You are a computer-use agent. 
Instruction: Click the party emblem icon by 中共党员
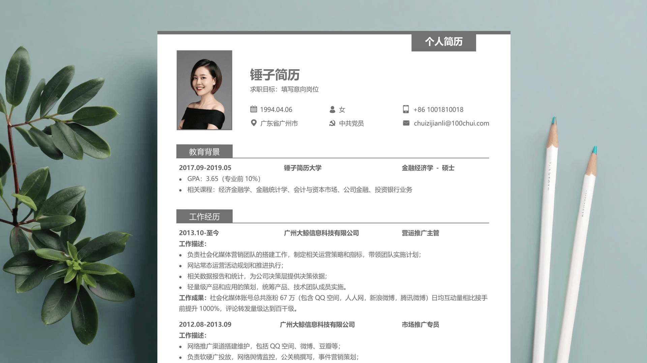(332, 123)
